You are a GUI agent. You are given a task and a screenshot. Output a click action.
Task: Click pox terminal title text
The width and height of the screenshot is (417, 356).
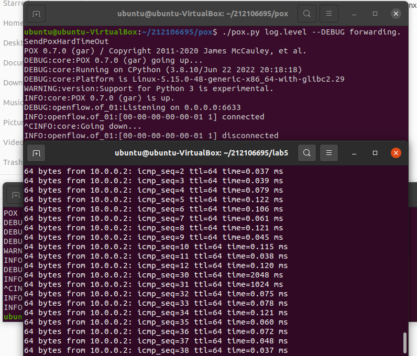[x=203, y=14]
